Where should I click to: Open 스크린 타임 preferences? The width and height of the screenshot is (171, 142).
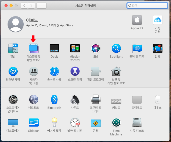coord(75,71)
